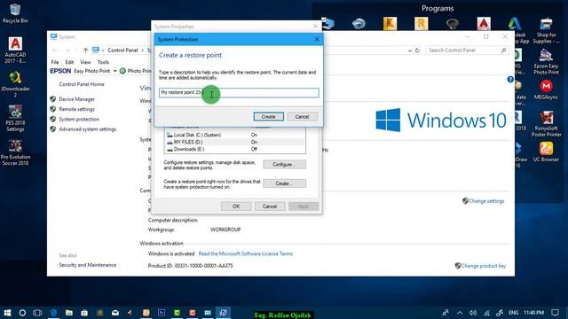Select Downloads (E:) drive row
Image resolution: width=568 pixels, height=319 pixels.
coord(234,149)
